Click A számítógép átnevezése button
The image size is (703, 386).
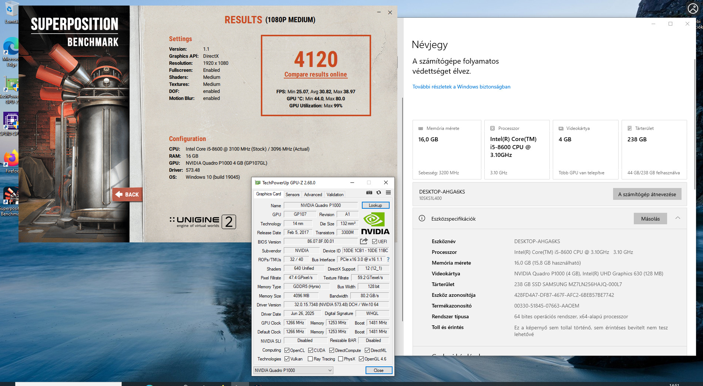pyautogui.click(x=647, y=194)
